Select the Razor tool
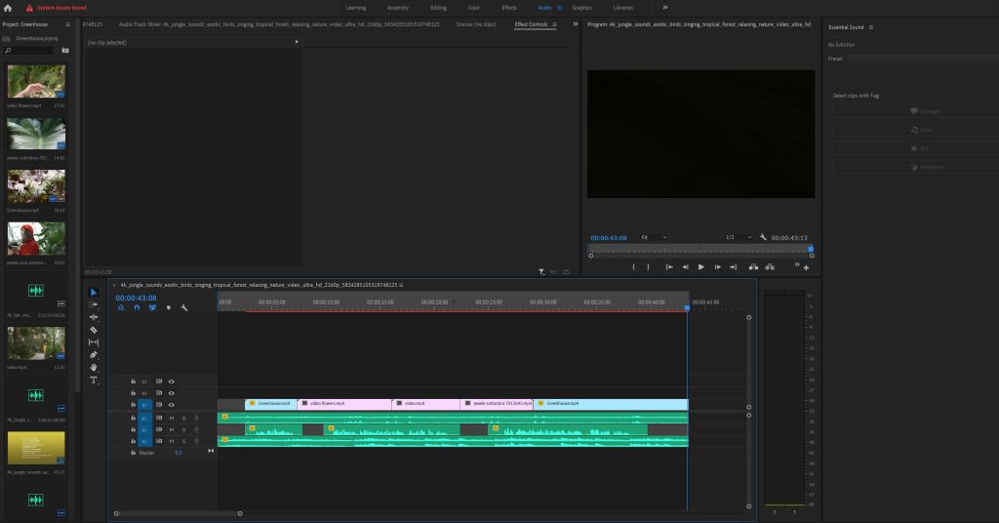This screenshot has width=999, height=523. click(x=94, y=330)
